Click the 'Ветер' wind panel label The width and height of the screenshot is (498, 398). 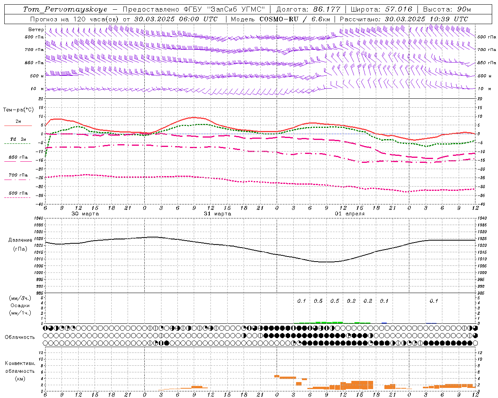click(x=36, y=30)
